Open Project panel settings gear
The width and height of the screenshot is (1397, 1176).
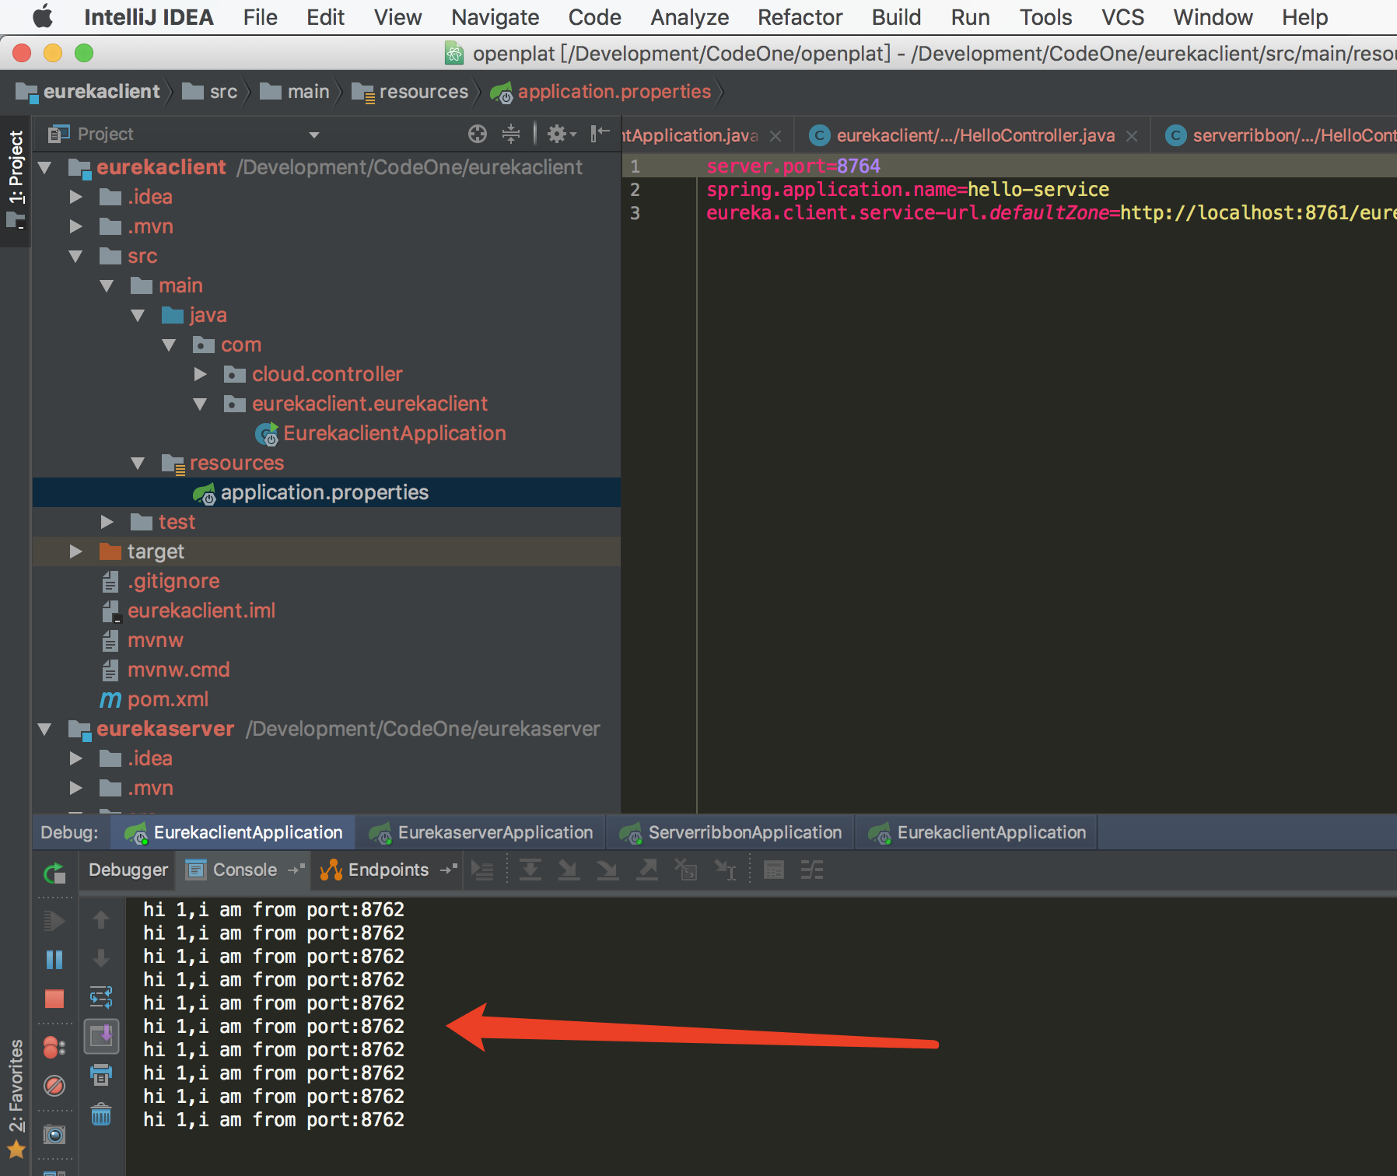tap(561, 134)
